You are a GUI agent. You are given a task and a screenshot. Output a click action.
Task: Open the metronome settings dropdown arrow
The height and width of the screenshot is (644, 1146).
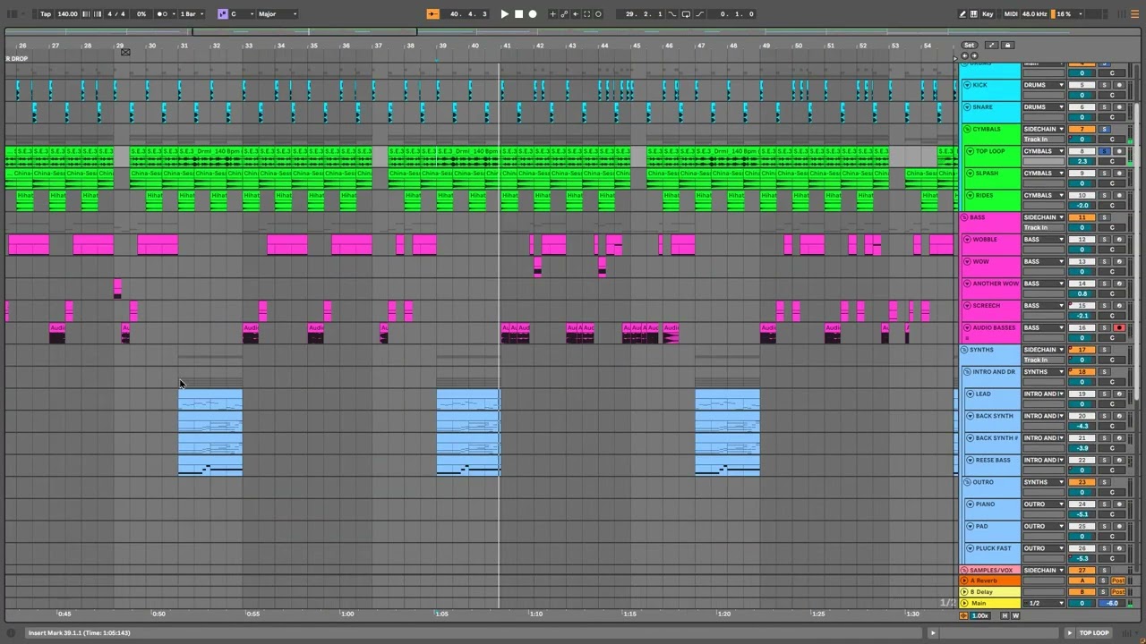(172, 13)
